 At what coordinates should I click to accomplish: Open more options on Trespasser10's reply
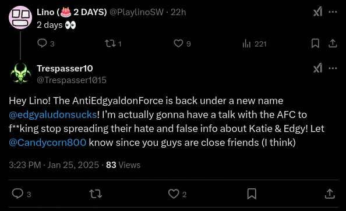333,68
